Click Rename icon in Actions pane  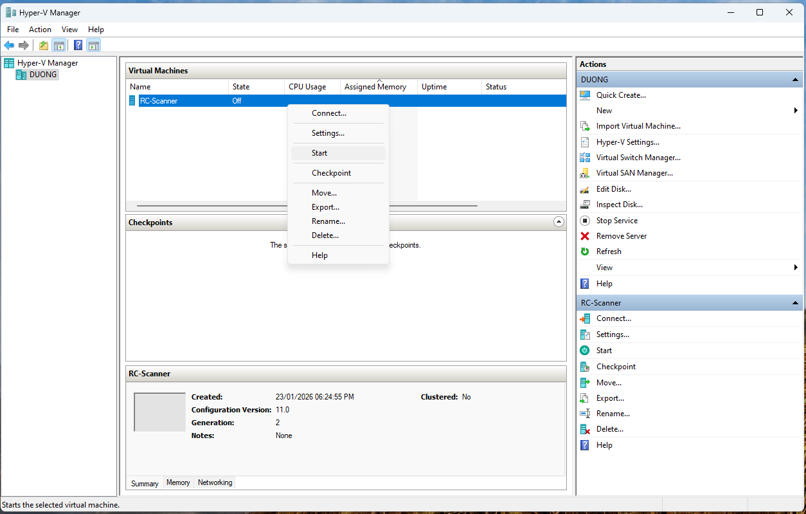[x=585, y=414]
